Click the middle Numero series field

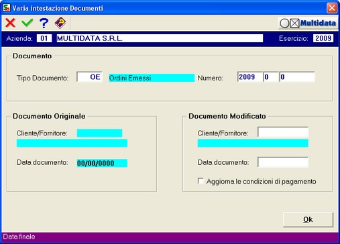271,77
